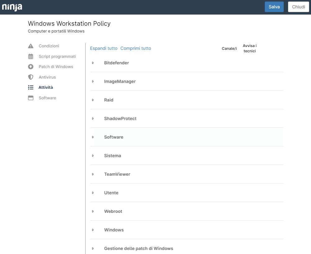Click the Espandi tutto link
The width and height of the screenshot is (311, 254).
point(104,48)
